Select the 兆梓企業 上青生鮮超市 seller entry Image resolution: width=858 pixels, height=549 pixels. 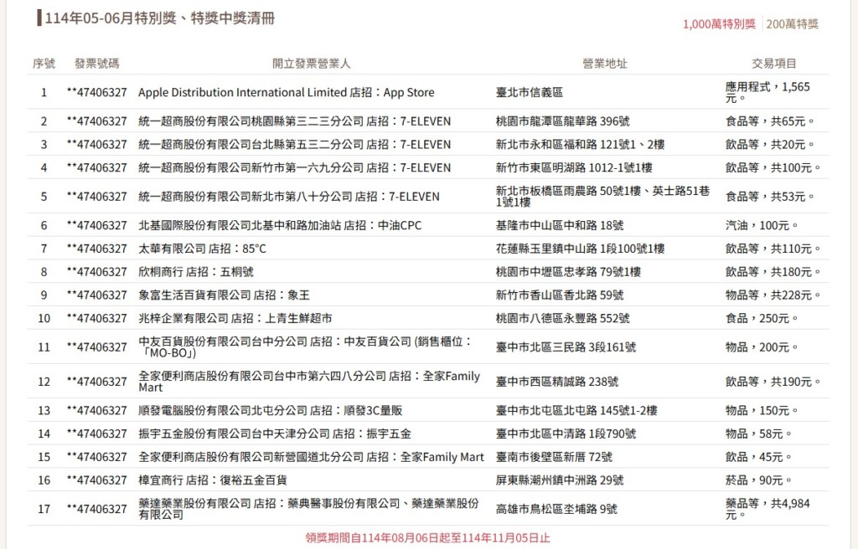click(235, 318)
